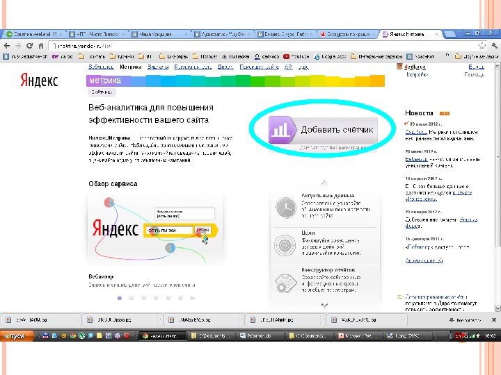Screen dimensions: 501x375
Task: Open the Google Docs bookmark
Action: (330, 56)
